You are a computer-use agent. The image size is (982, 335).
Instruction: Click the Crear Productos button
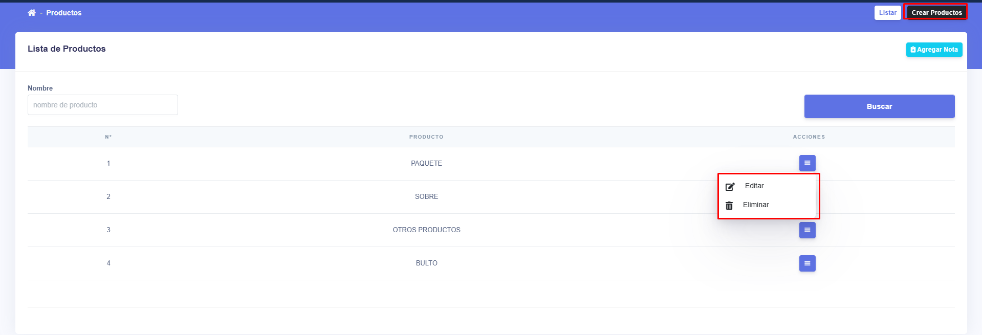click(936, 13)
